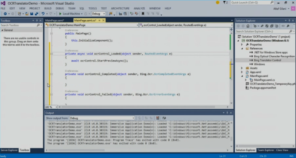Screen dimensions: 296x158
Task: Collapse the ocrControl_Loaded method outlining
Action: (51, 54)
